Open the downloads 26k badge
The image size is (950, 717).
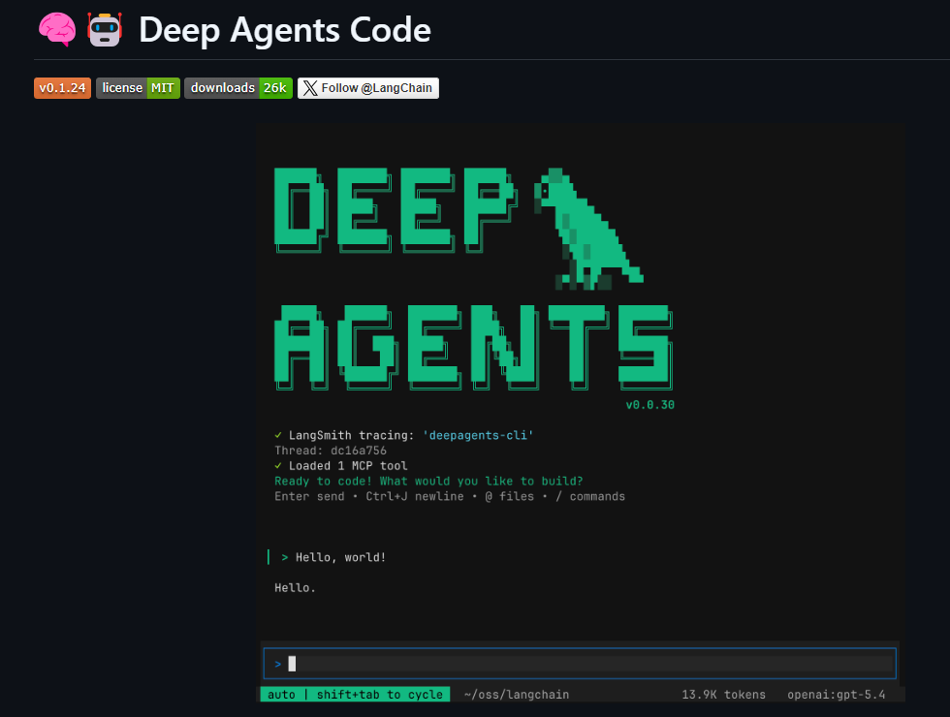(x=238, y=88)
